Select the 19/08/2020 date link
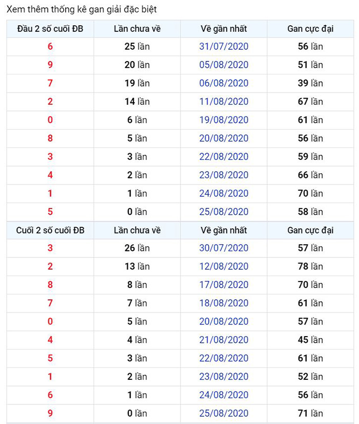The width and height of the screenshot is (359, 424). tap(224, 120)
